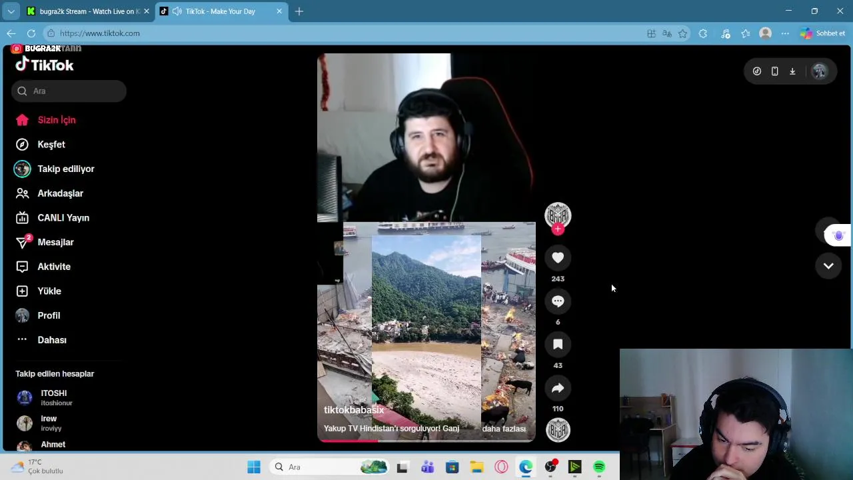Open Mesajlar inbox
The width and height of the screenshot is (853, 480).
44,243
